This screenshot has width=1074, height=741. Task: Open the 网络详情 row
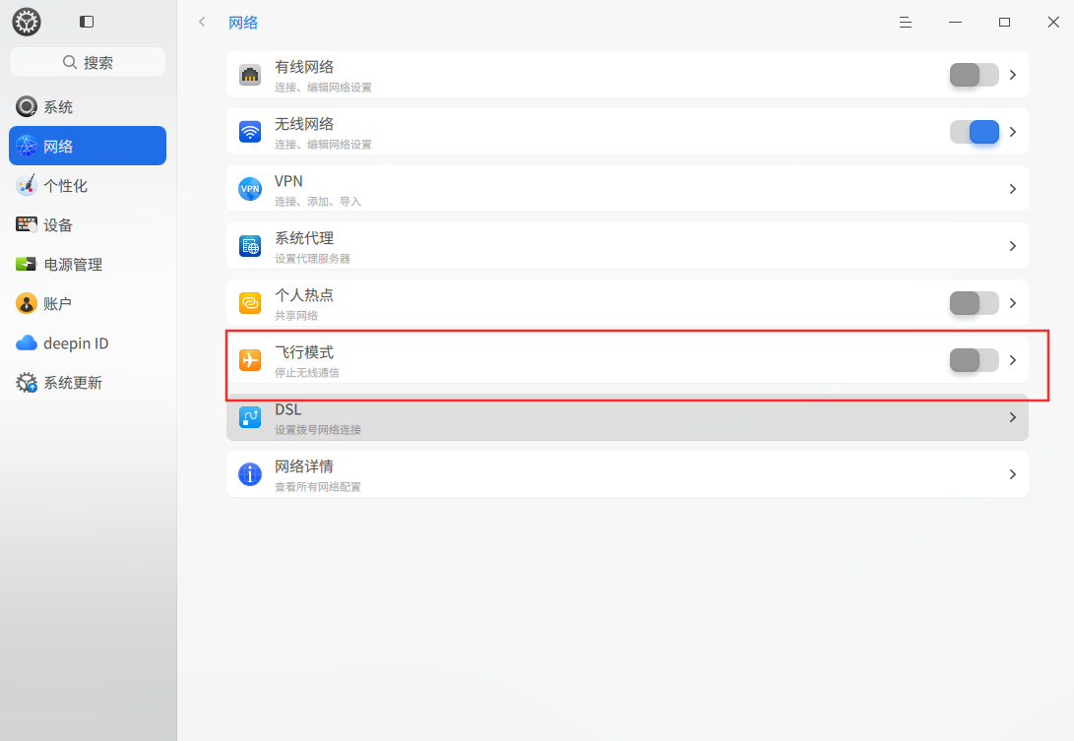click(x=627, y=474)
